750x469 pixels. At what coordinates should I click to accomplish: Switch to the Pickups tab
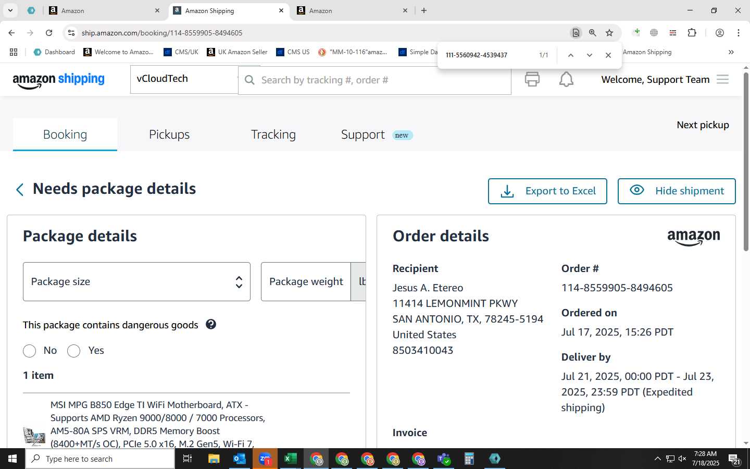point(169,134)
